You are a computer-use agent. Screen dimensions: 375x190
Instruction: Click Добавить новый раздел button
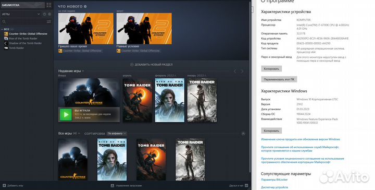pyautogui.click(x=151, y=65)
